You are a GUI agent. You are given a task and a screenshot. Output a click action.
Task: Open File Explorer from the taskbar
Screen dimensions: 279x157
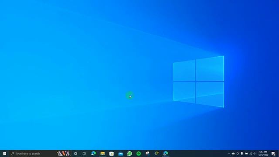click(102, 154)
